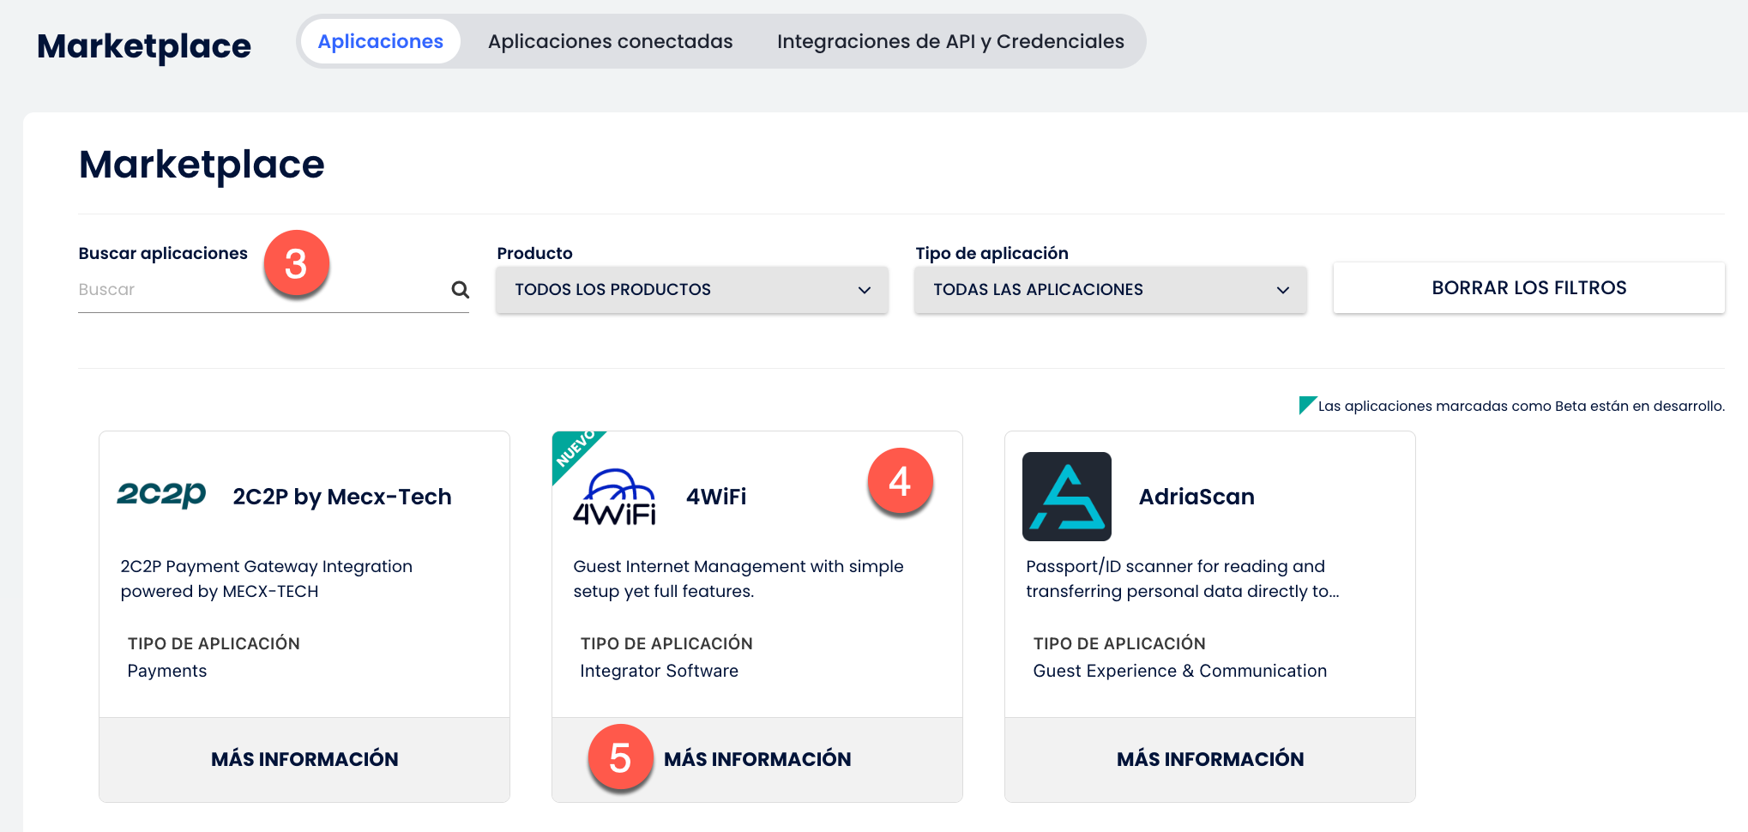Image resolution: width=1748 pixels, height=832 pixels.
Task: Click the 4WiFi logo icon
Action: tap(614, 497)
